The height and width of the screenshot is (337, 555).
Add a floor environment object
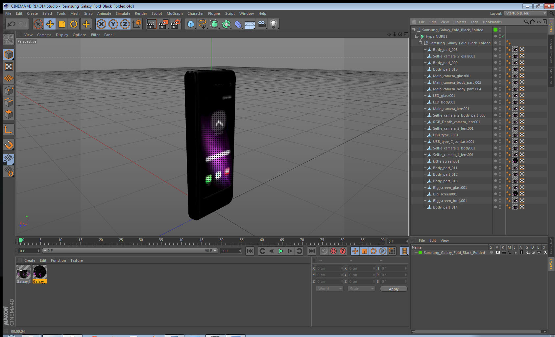250,24
